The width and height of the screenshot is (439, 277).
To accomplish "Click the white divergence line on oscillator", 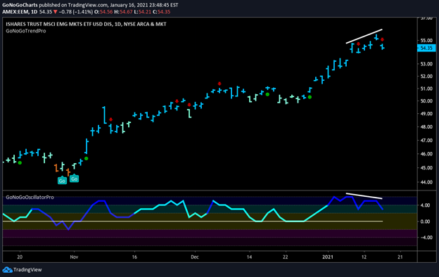I will pos(364,196).
